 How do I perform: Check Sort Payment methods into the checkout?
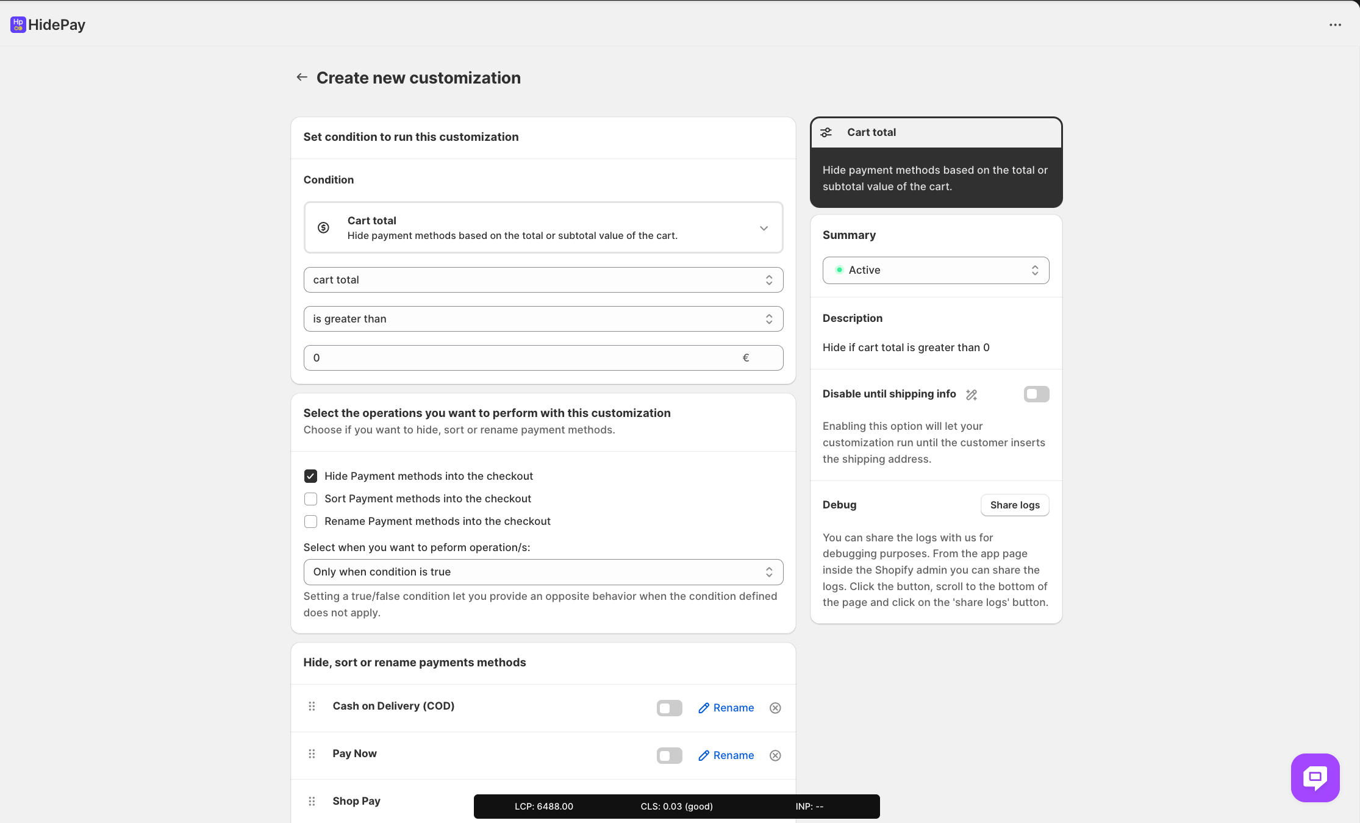click(x=310, y=499)
